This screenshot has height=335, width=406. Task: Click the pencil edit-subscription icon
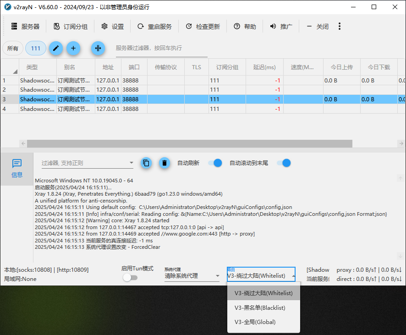pyautogui.click(x=56, y=48)
